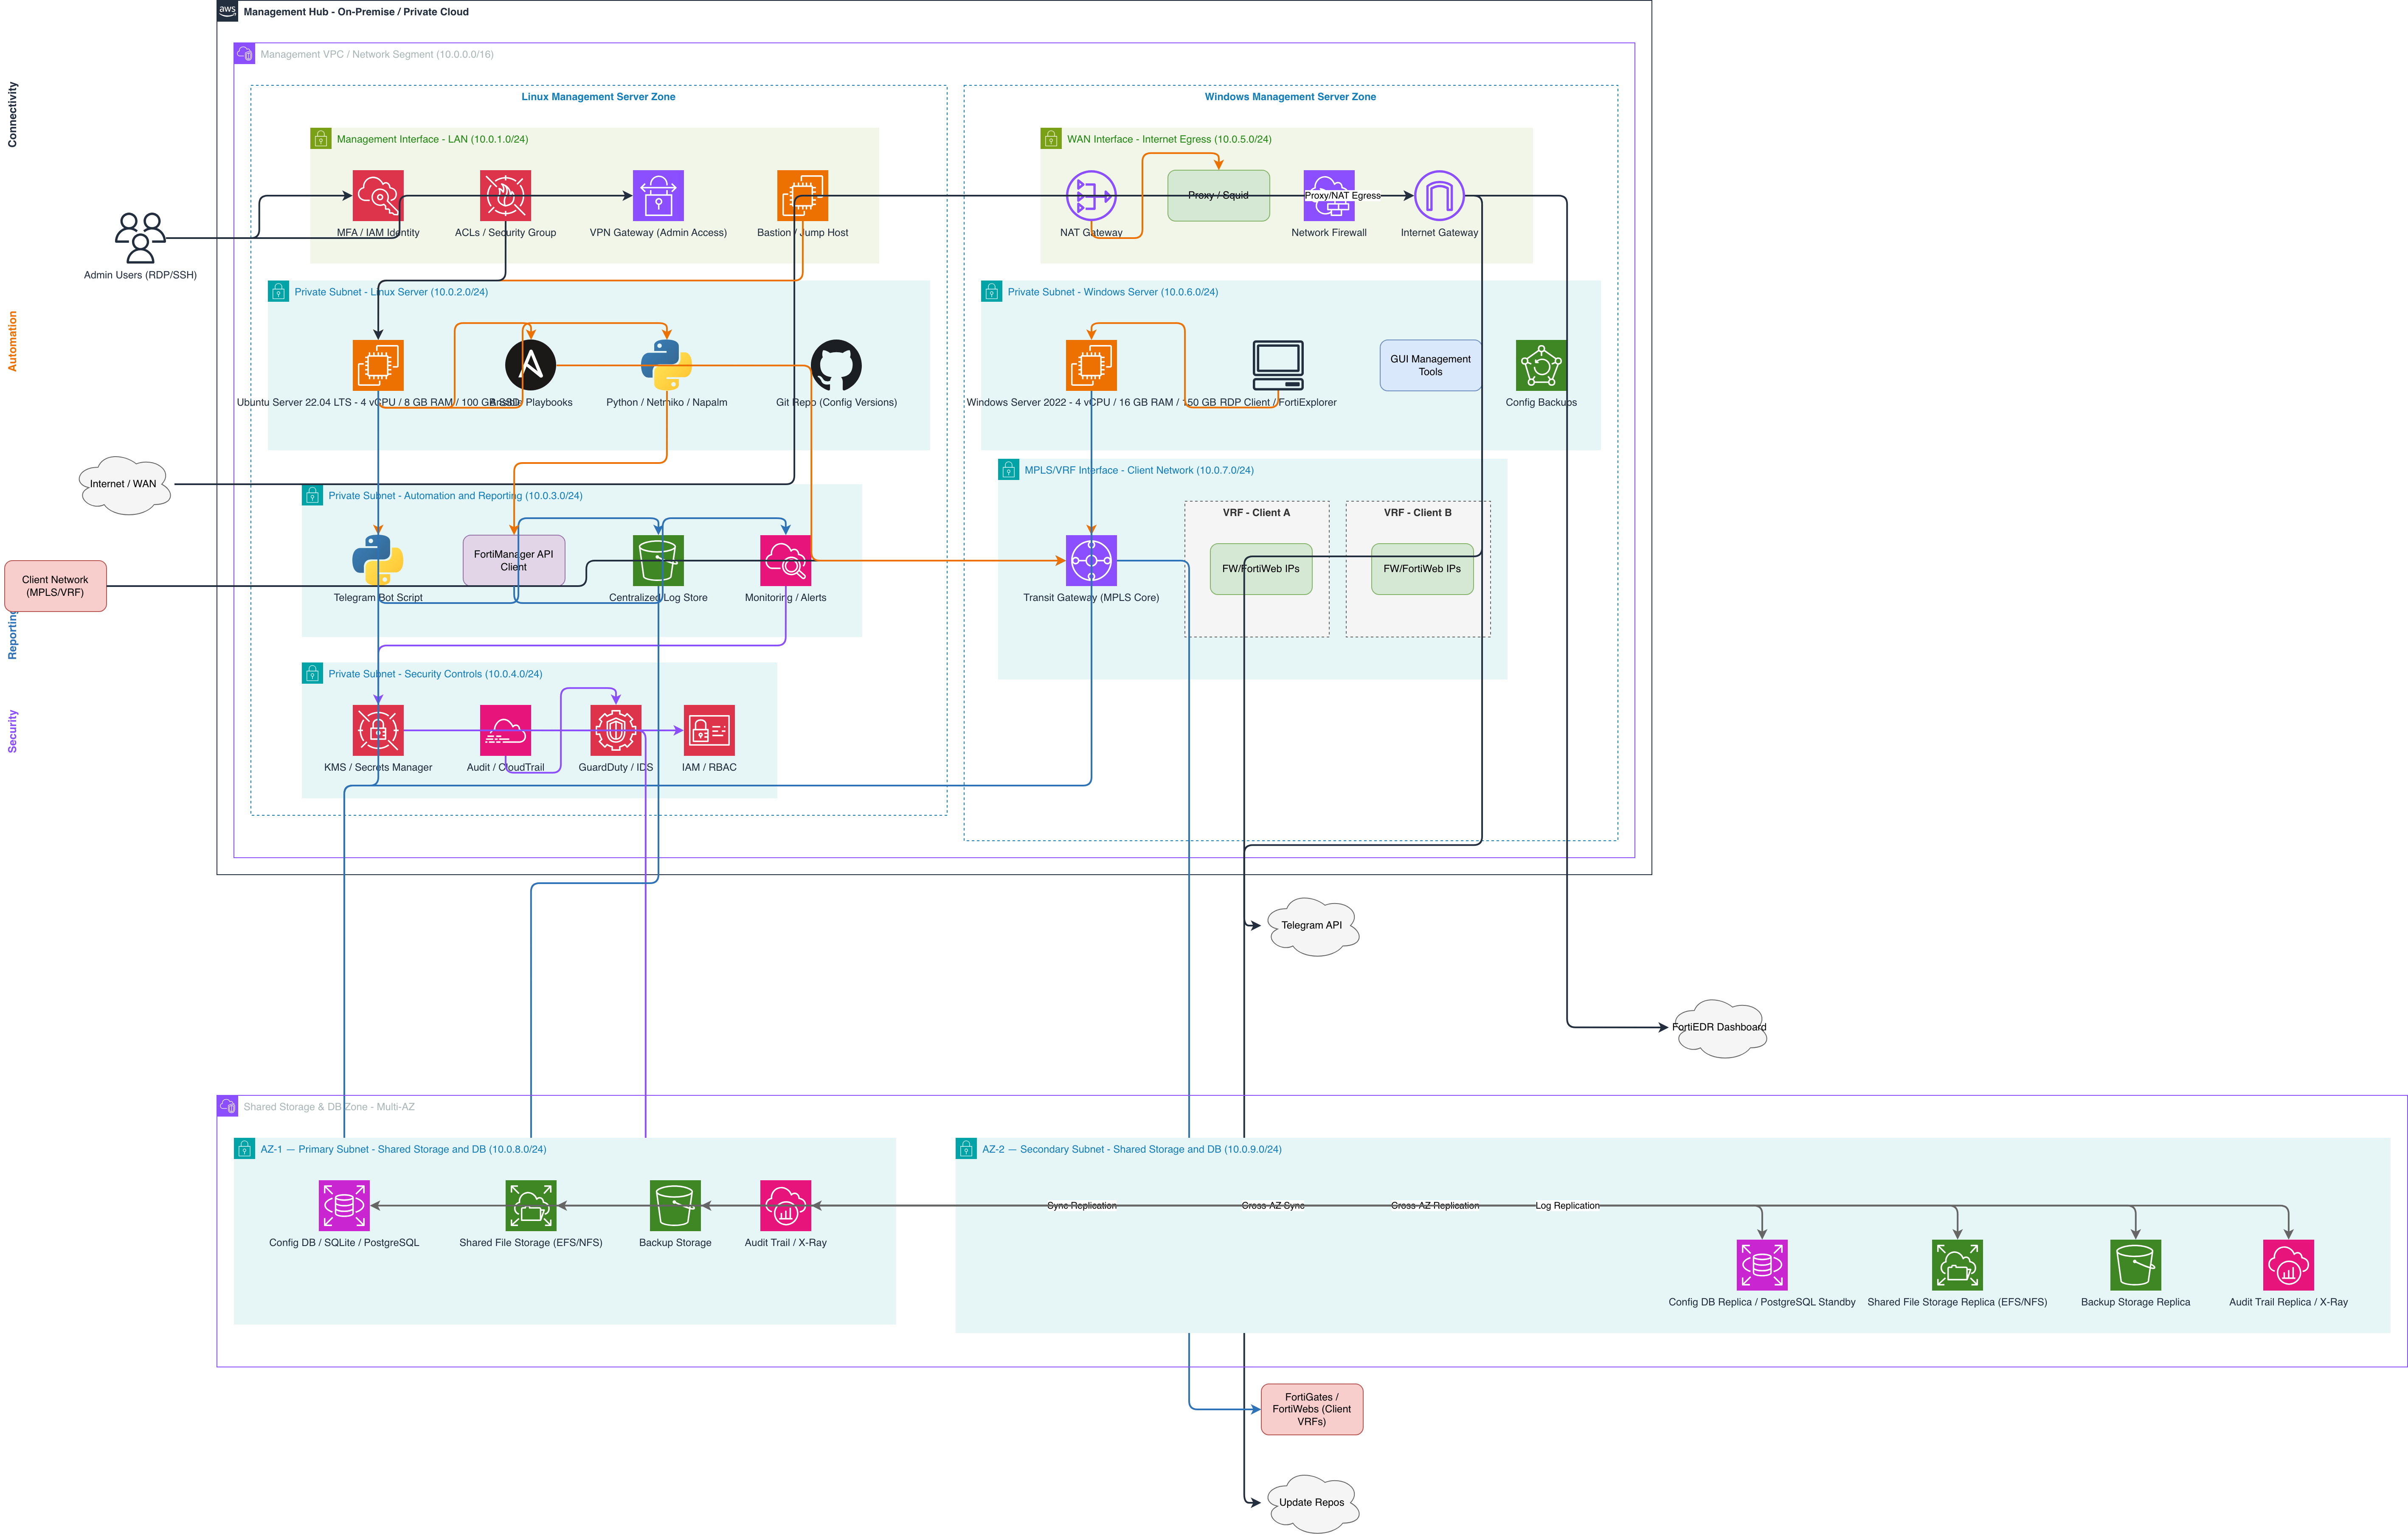
Task: Click the Internet Gateway icon
Action: [x=1439, y=196]
